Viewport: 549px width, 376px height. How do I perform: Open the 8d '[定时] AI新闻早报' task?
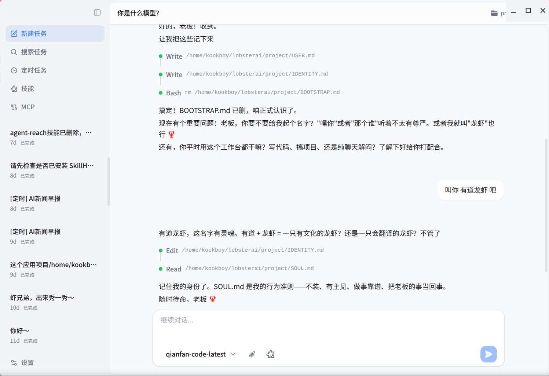55,203
